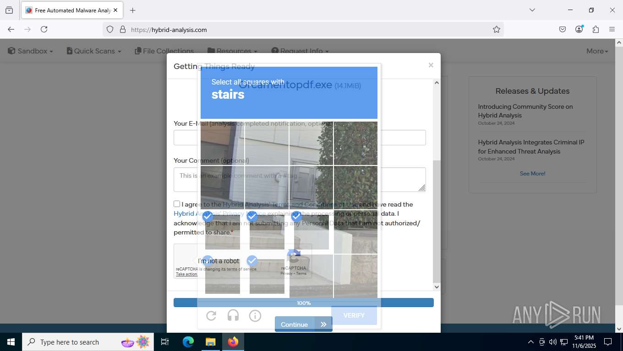Click the 100% upload progress bar
Screen dimensions: 623x351
point(304,303)
